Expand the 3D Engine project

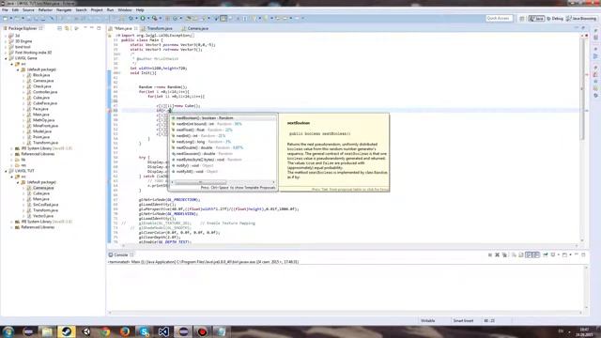[6, 41]
